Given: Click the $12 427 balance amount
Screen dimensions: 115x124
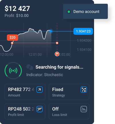Looking at the screenshot, I should tap(17, 9).
